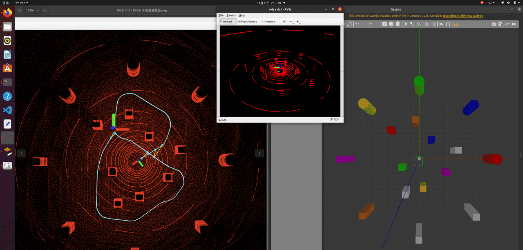Viewport: 523px width, 250px height.
Task: Follow the migrating to new Gazebo link
Action: coord(463,16)
